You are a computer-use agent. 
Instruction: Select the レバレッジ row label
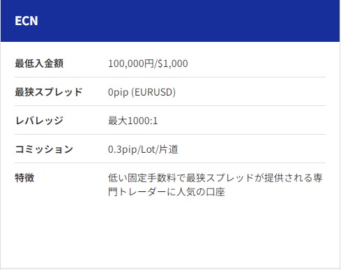[x=39, y=121]
